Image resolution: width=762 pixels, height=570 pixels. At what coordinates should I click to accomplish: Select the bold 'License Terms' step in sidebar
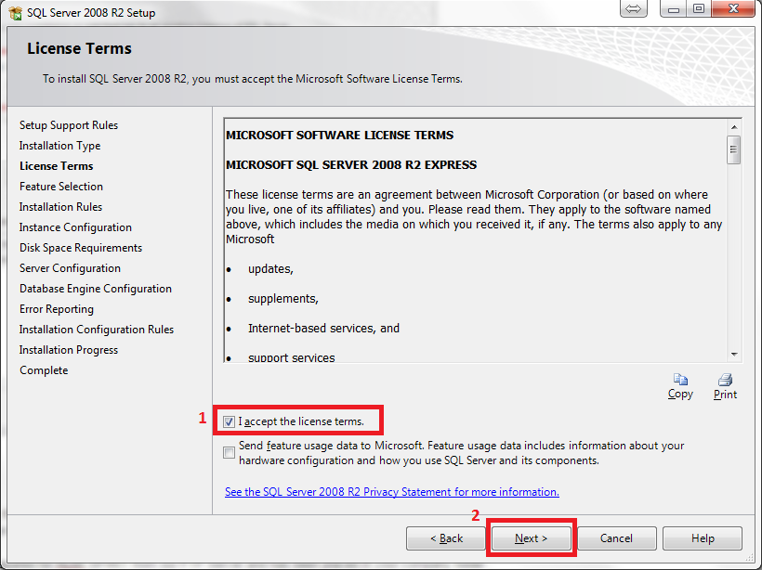[57, 166]
